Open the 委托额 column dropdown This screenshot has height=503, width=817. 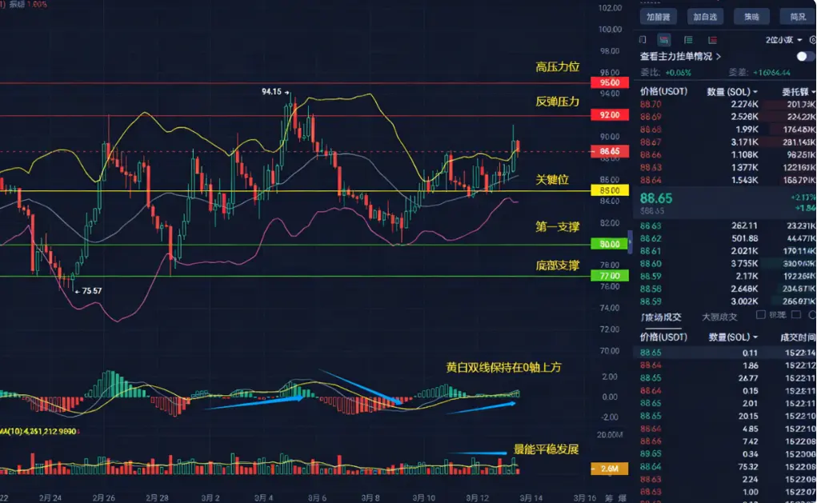[x=799, y=92]
